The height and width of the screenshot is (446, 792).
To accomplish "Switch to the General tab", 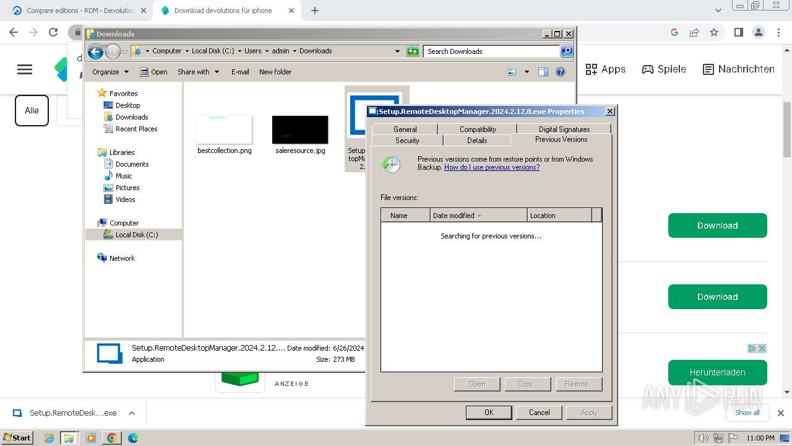I will 405,129.
